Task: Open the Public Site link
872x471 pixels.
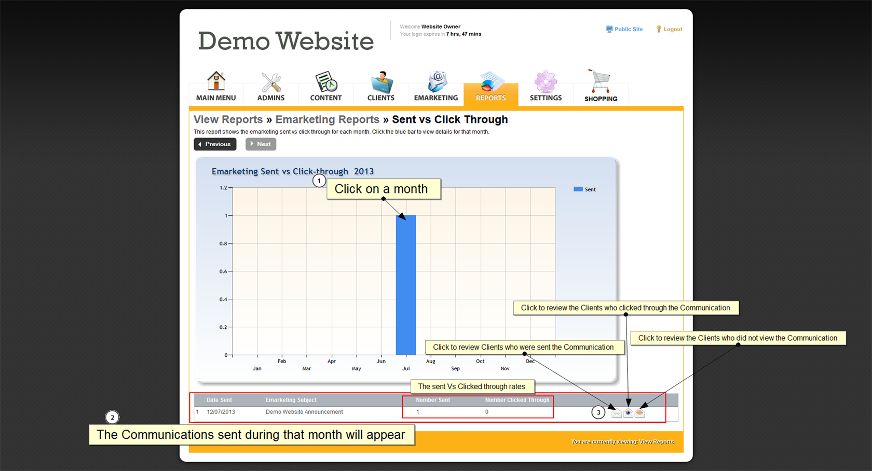Action: coord(624,30)
